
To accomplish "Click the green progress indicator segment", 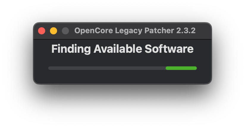I will (181, 68).
